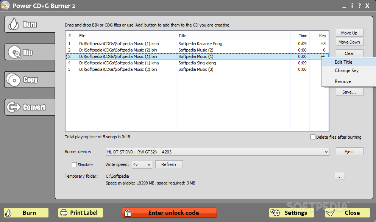Viewport: 376px width, 222px height.
Task: Open the help '?' button in title bar
Action: [x=359, y=6]
